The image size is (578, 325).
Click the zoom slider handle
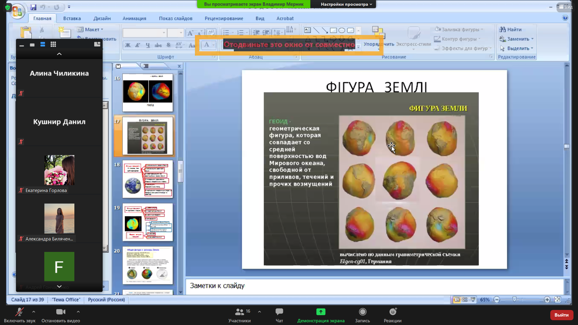coord(514,299)
